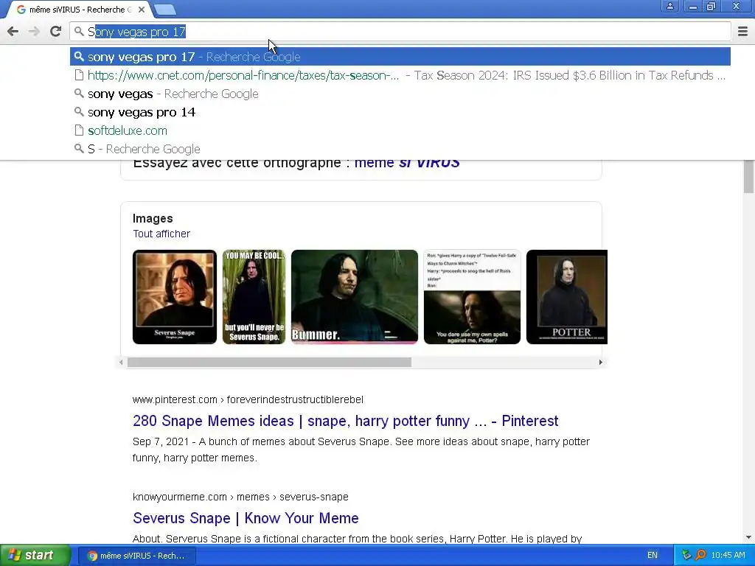Click the 'meme si VIRUS' spelling link
This screenshot has width=755, height=566.
[407, 164]
